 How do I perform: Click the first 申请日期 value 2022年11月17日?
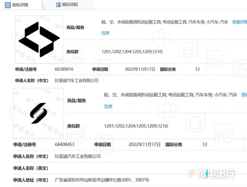140,69
